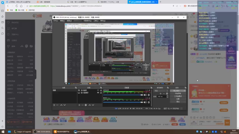The height and width of the screenshot is (134, 239).
Task: Pop out the Sources dock
Action: [101, 88]
